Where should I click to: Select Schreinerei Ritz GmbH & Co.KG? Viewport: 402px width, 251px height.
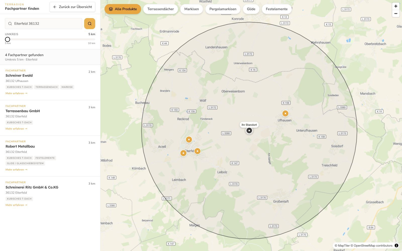(32, 187)
